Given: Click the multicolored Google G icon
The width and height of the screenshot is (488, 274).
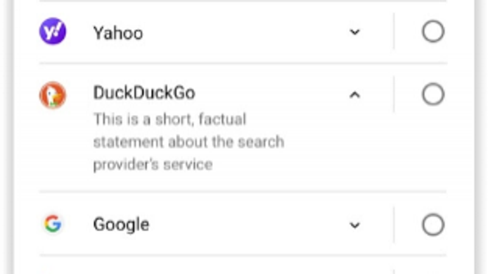Looking at the screenshot, I should [53, 224].
